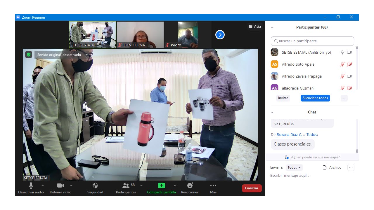
Task: Open the Vista layout menu
Action: pyautogui.click(x=255, y=27)
